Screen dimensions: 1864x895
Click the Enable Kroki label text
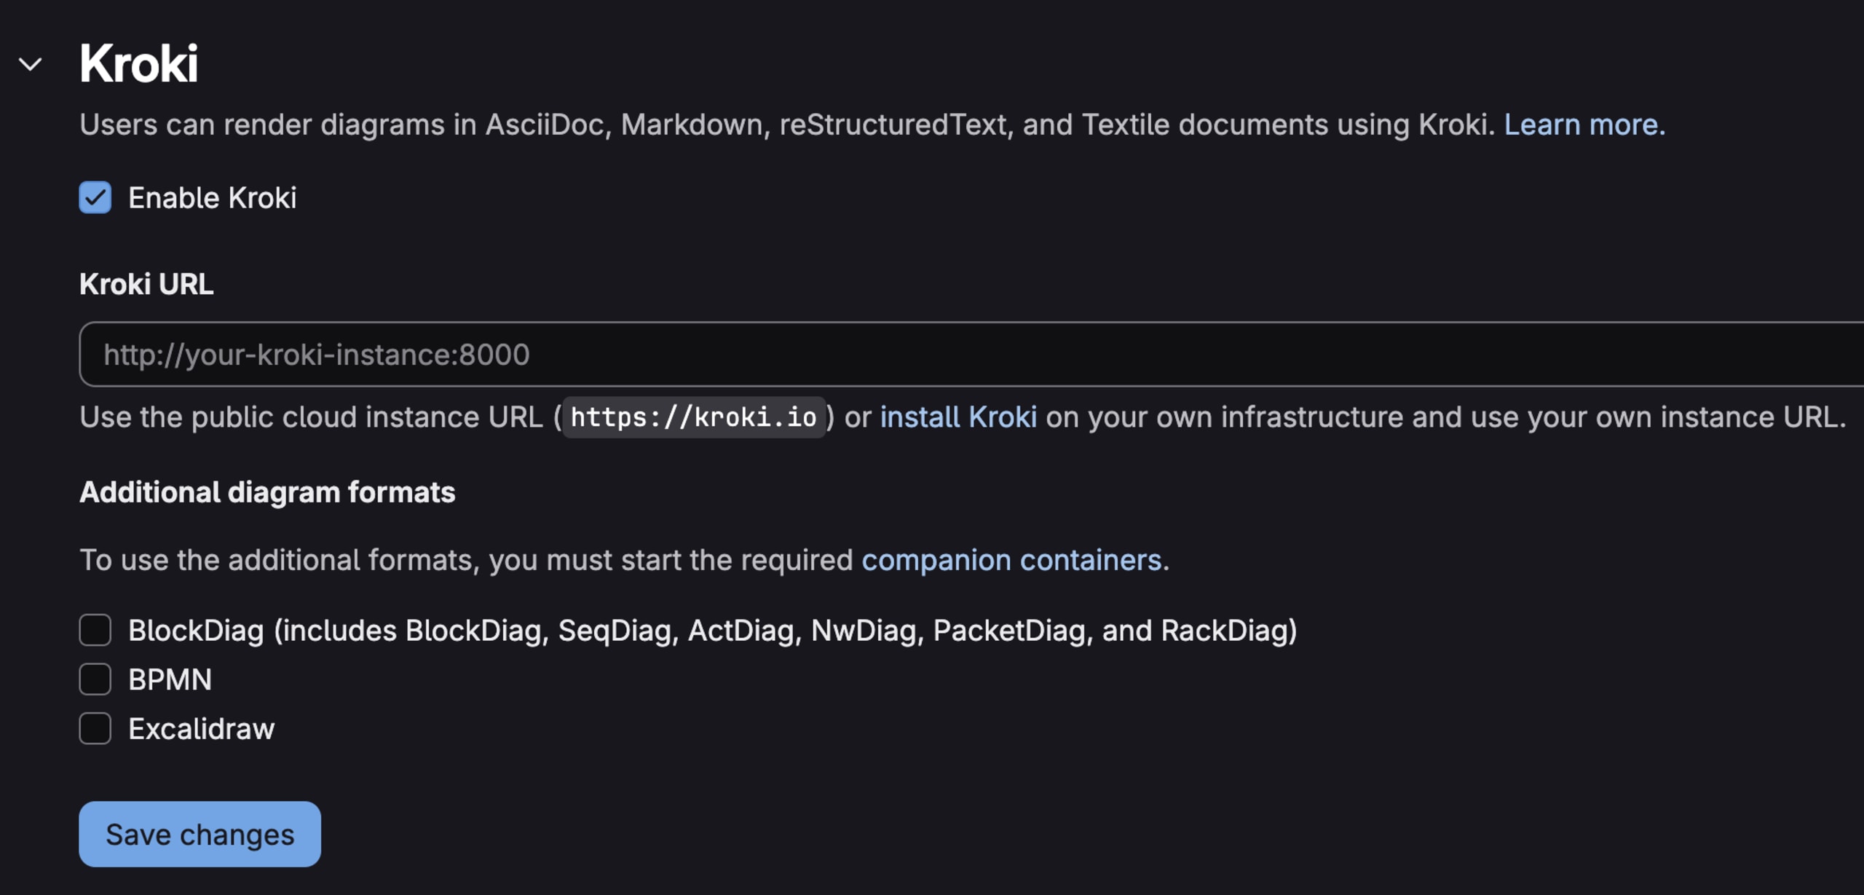pyautogui.click(x=212, y=198)
